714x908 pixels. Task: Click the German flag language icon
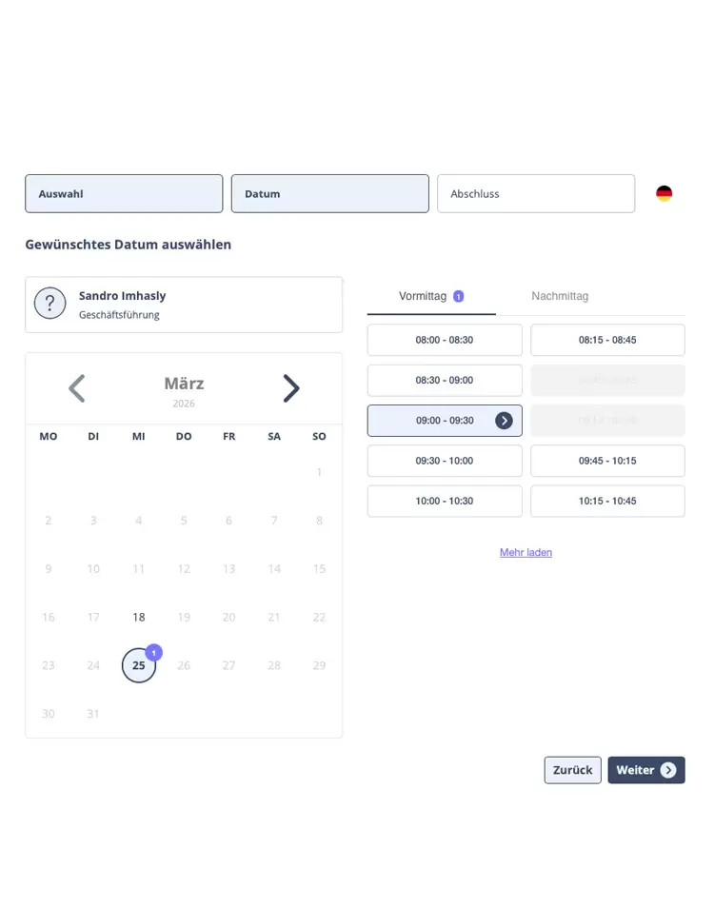point(664,193)
